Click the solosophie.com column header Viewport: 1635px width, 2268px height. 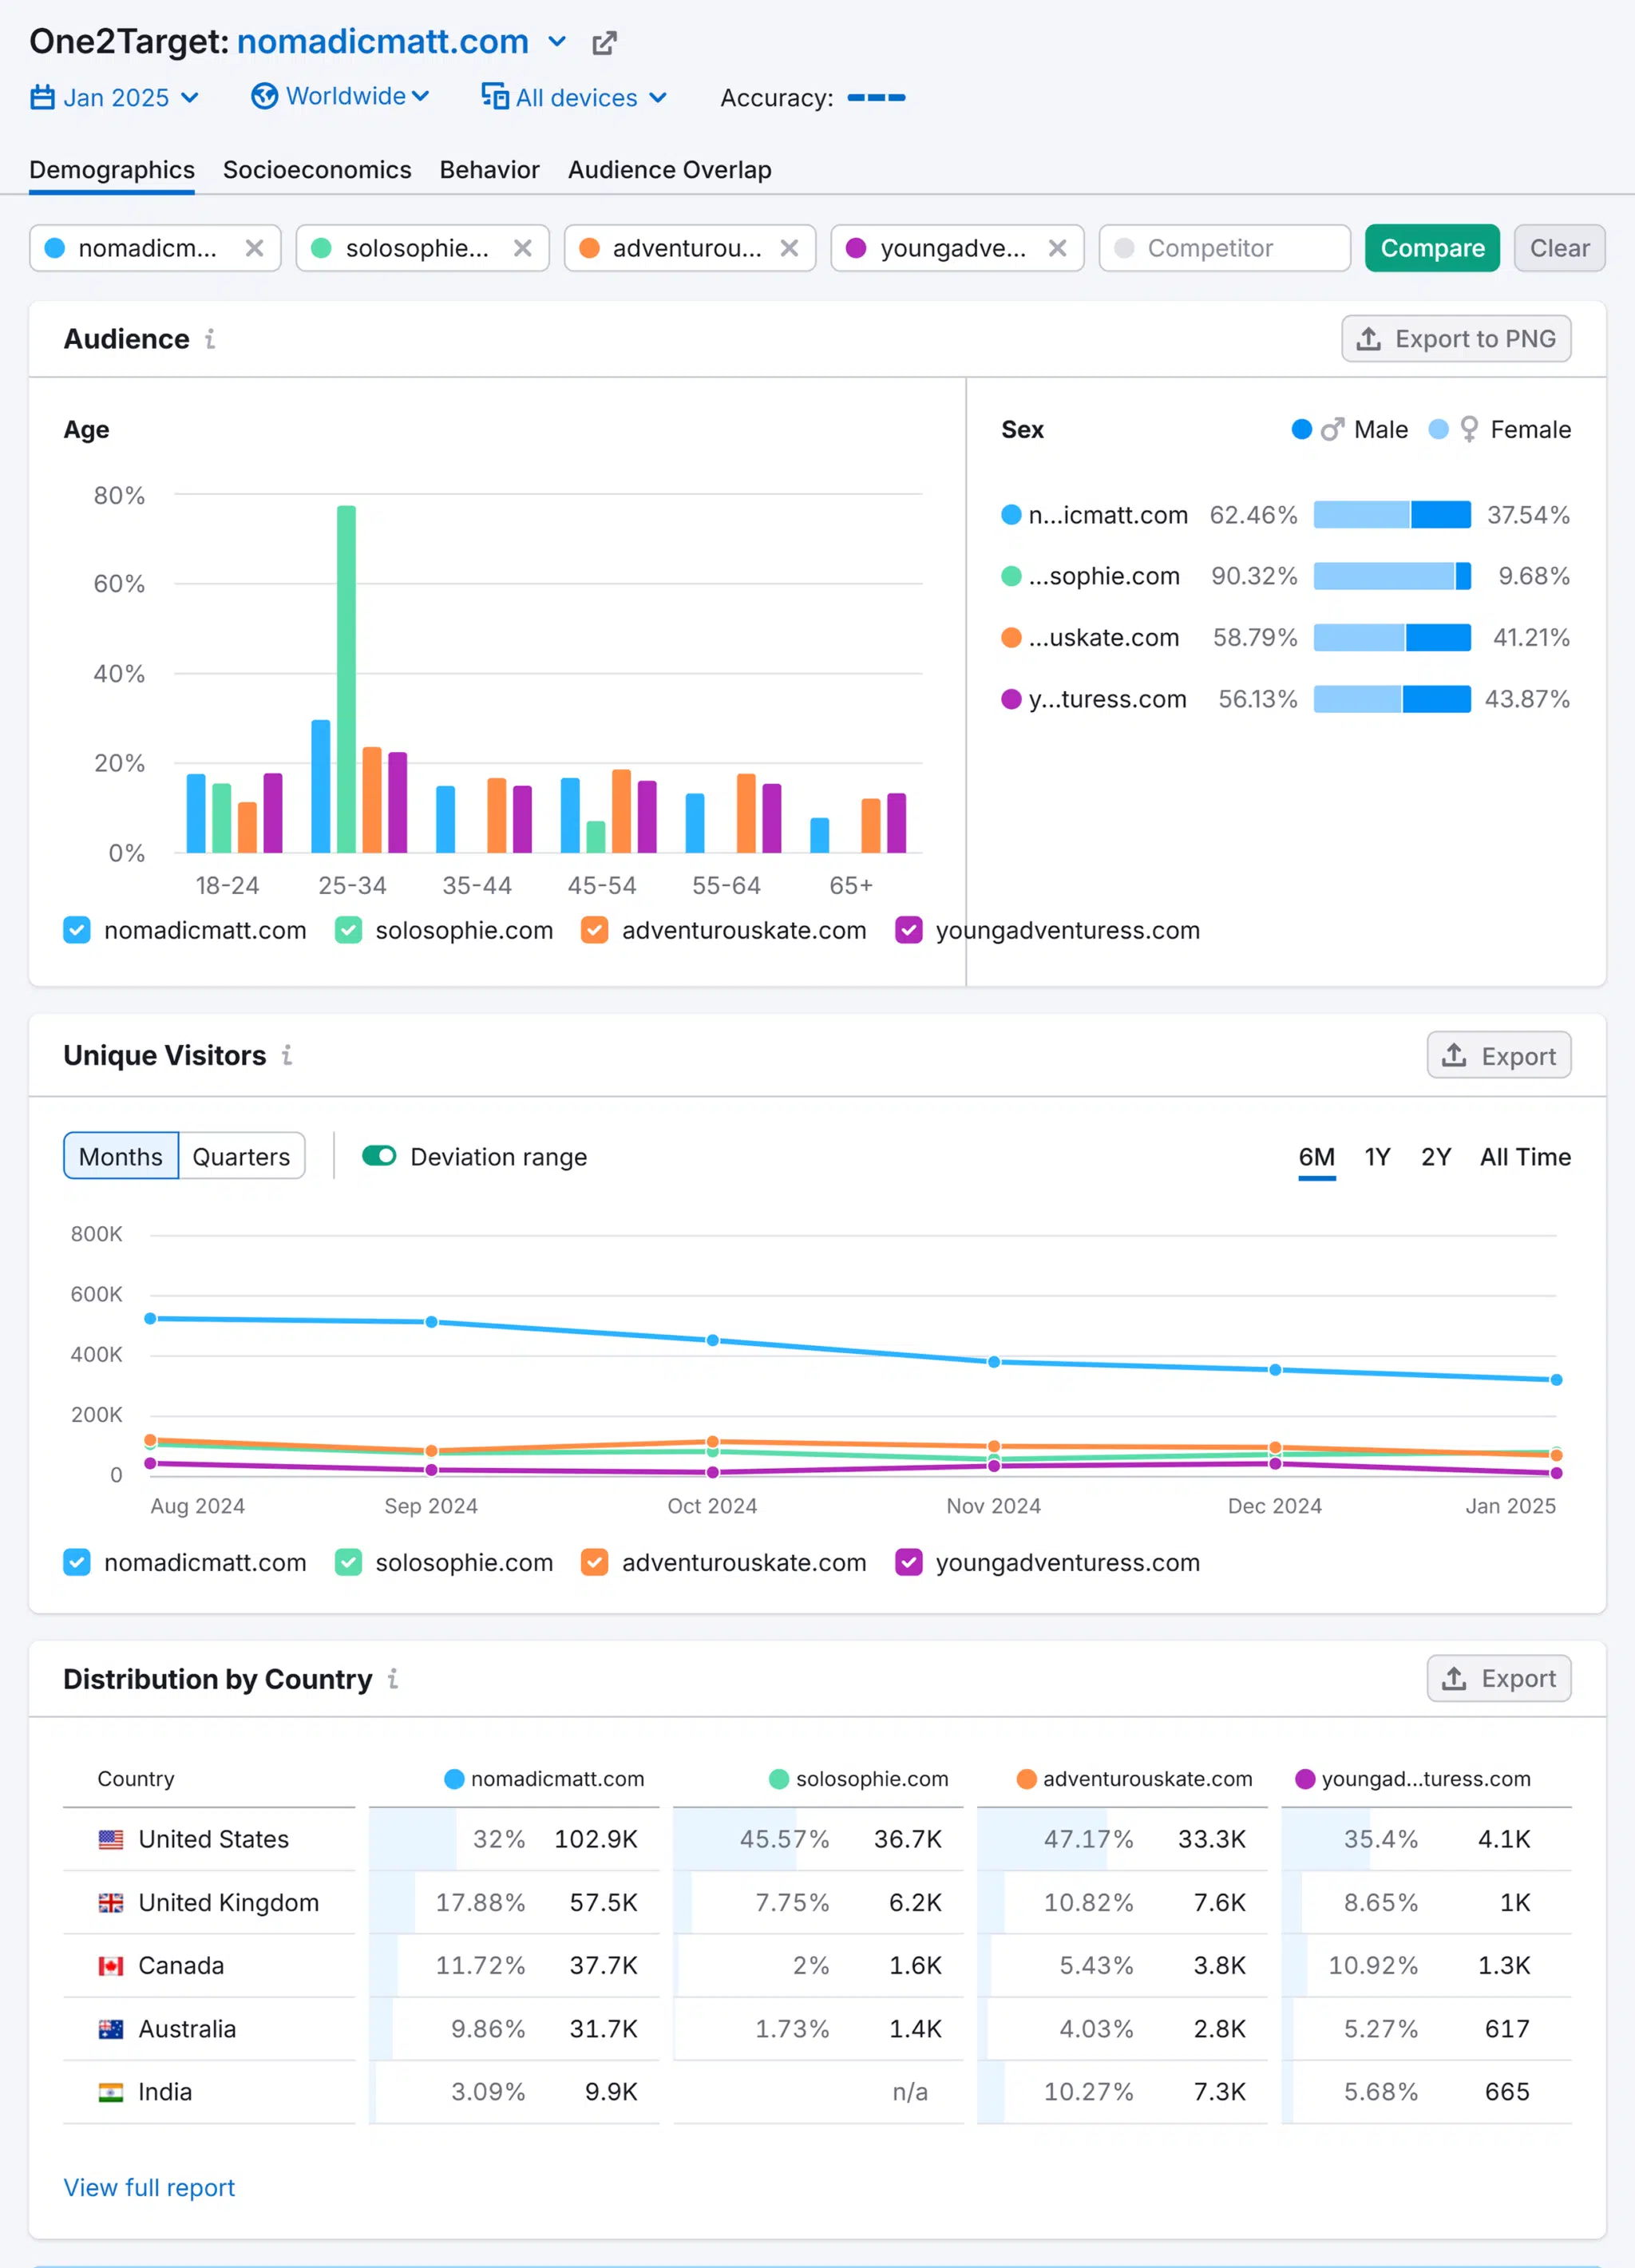[x=859, y=1779]
